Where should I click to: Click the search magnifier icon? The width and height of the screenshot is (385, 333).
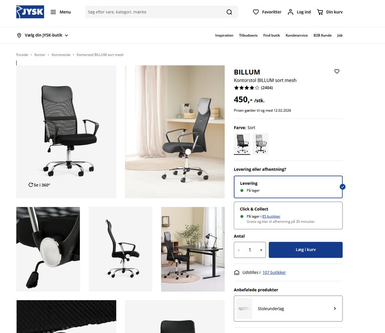pos(229,12)
